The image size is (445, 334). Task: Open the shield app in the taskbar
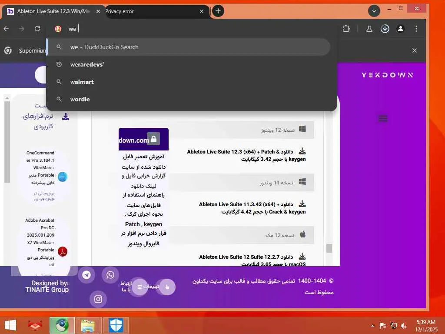pyautogui.click(x=116, y=325)
